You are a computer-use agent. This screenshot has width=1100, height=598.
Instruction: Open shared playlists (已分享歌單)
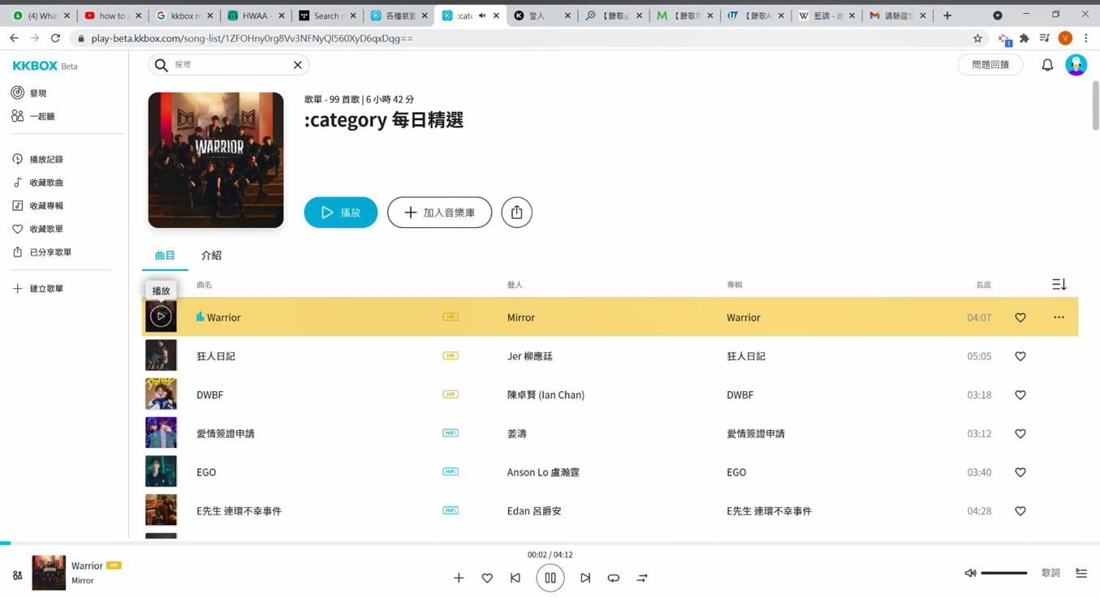point(41,252)
